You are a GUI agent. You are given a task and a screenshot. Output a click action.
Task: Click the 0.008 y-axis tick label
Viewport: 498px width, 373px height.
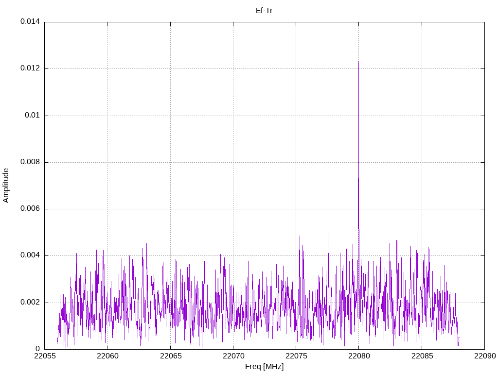point(30,162)
